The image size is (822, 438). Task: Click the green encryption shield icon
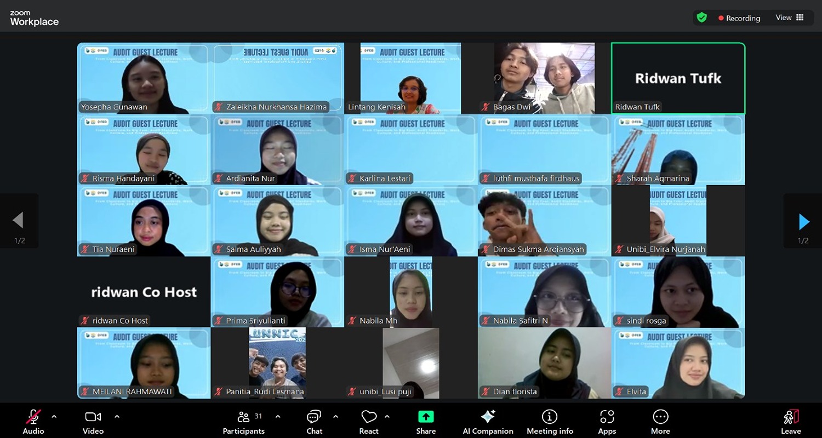click(702, 18)
